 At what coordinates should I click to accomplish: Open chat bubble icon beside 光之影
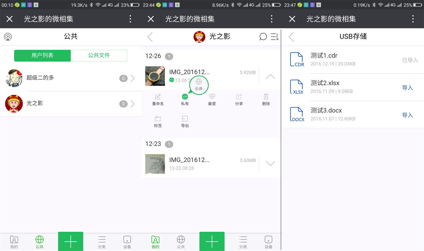tap(263, 37)
